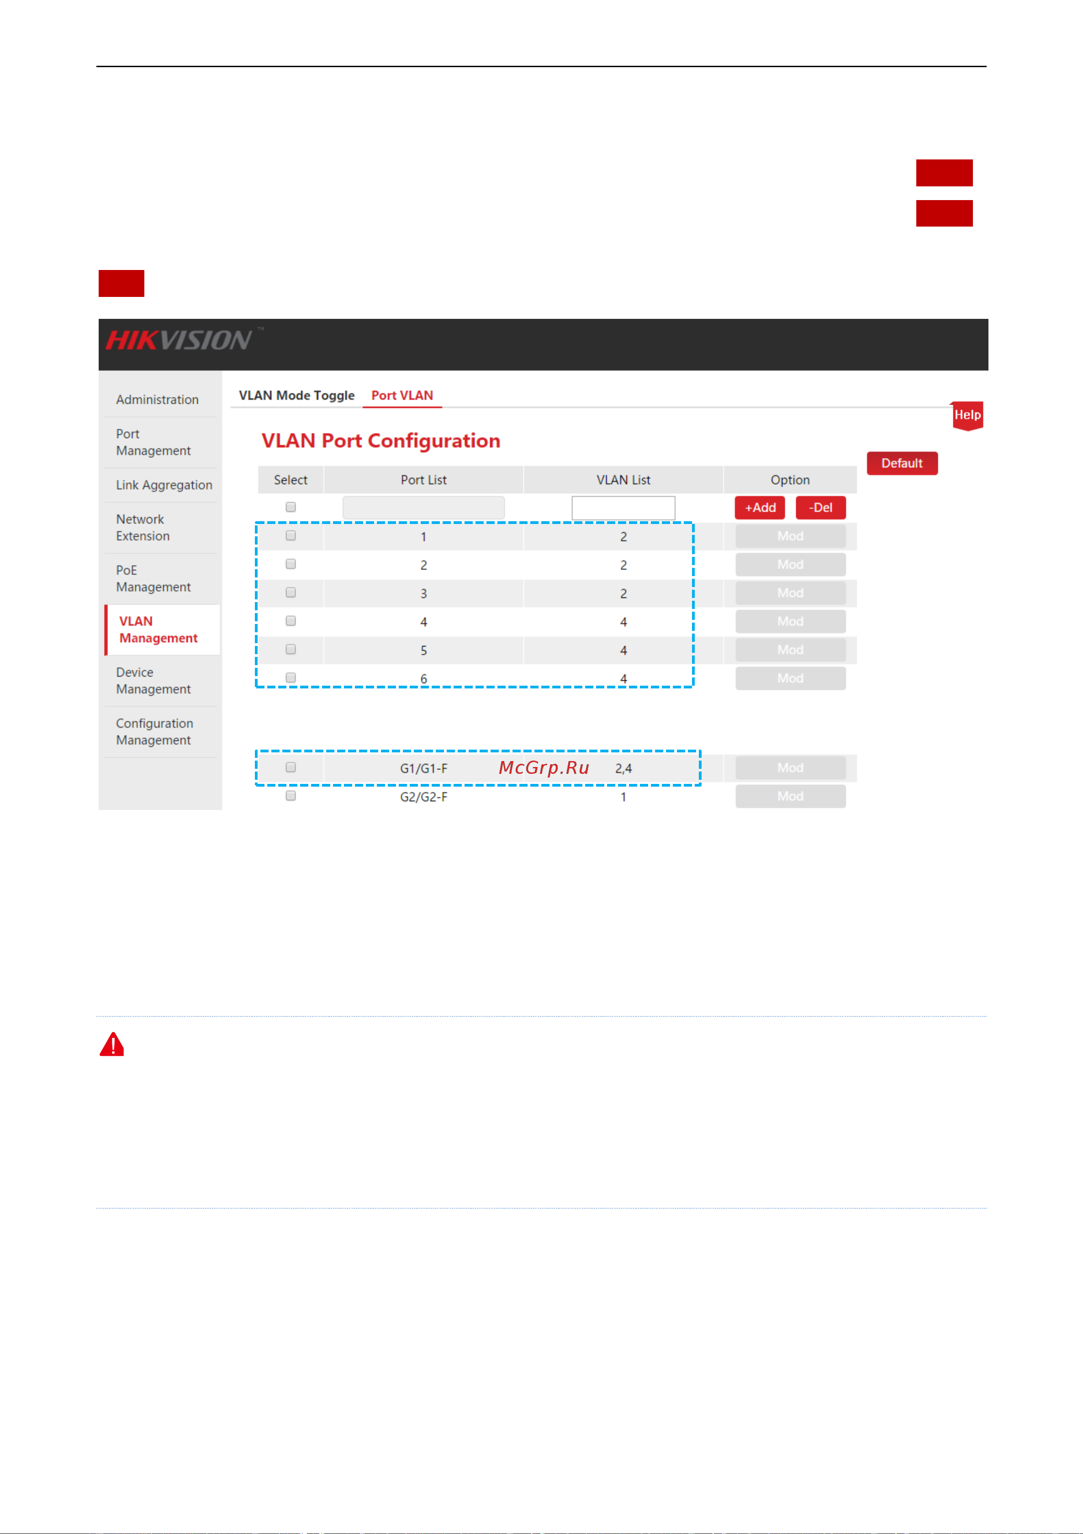Click the Port List column header
This screenshot has height=1534, width=1083.
point(423,480)
